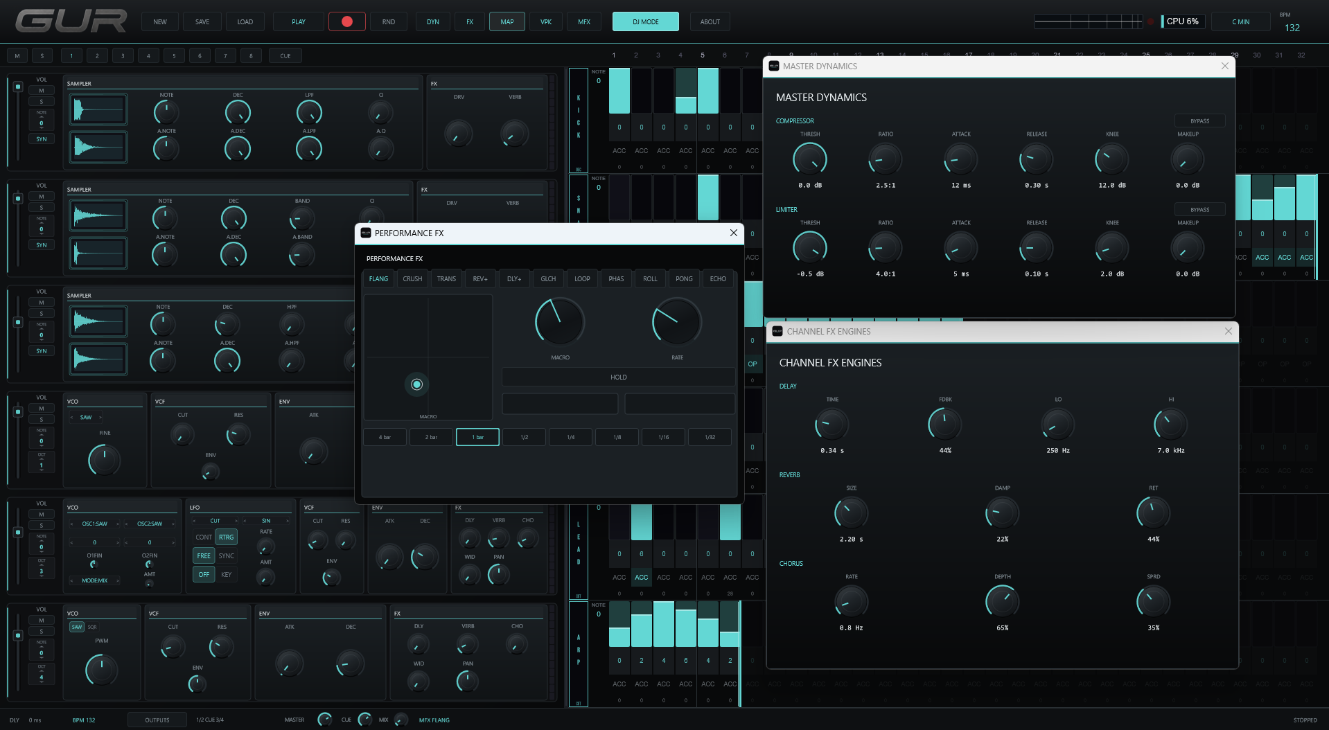
Task: Switch LFO to SYNC mode
Action: click(227, 555)
